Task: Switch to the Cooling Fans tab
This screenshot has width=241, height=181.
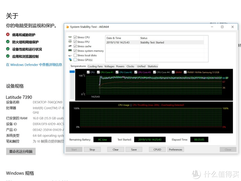Action: (95, 66)
